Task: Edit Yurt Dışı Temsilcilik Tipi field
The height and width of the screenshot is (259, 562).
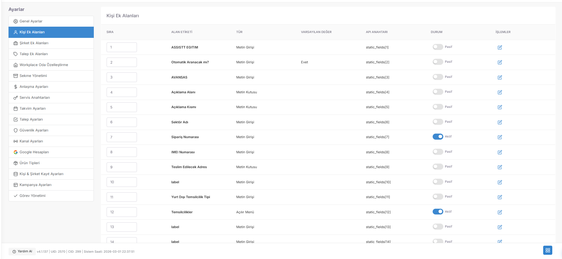Action: point(500,197)
